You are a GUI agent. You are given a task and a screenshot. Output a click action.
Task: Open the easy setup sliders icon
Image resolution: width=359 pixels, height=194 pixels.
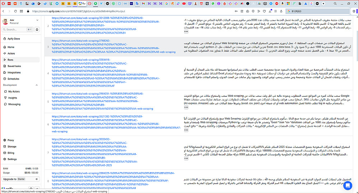275,11
